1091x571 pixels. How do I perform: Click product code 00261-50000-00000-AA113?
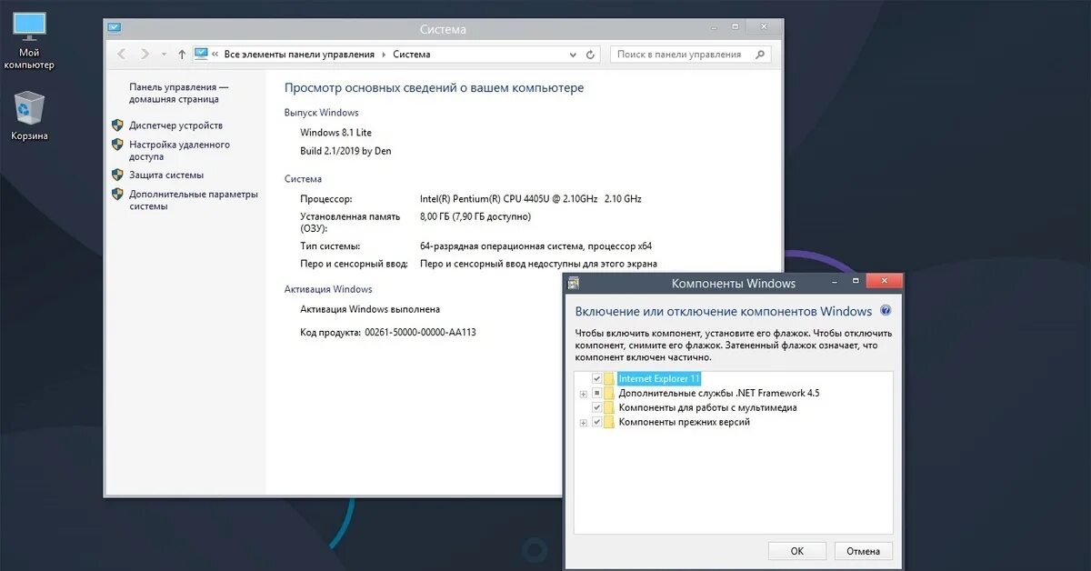(420, 333)
